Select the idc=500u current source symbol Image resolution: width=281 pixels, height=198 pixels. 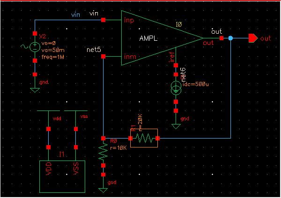coord(176,87)
